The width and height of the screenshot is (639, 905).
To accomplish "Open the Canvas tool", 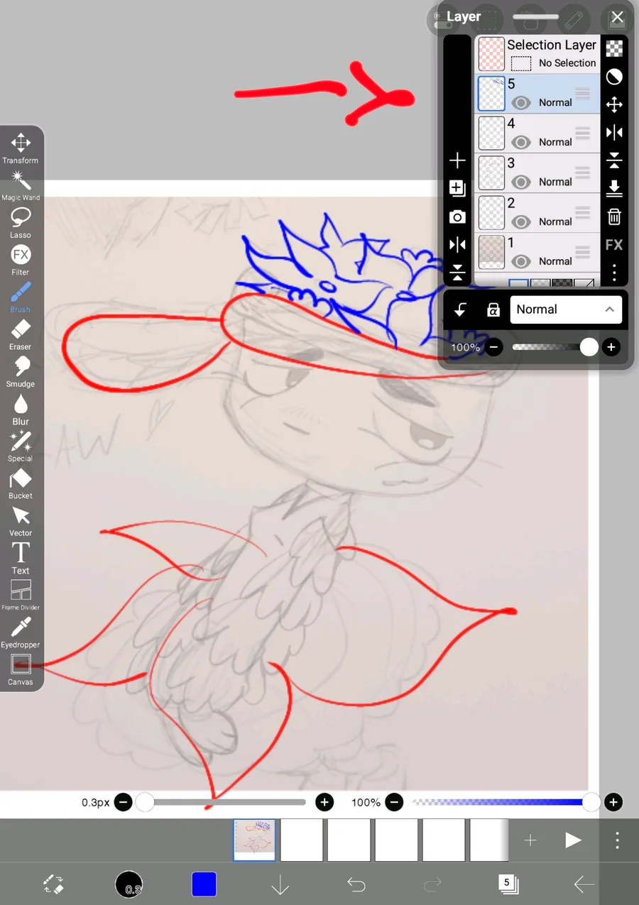I will pyautogui.click(x=21, y=670).
